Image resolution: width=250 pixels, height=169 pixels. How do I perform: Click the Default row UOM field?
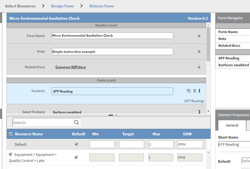pos(190,144)
